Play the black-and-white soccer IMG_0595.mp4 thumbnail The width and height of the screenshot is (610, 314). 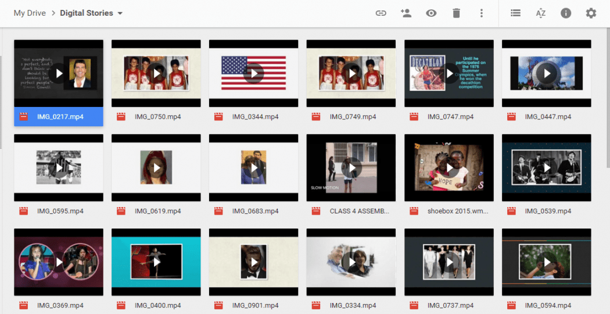59,167
